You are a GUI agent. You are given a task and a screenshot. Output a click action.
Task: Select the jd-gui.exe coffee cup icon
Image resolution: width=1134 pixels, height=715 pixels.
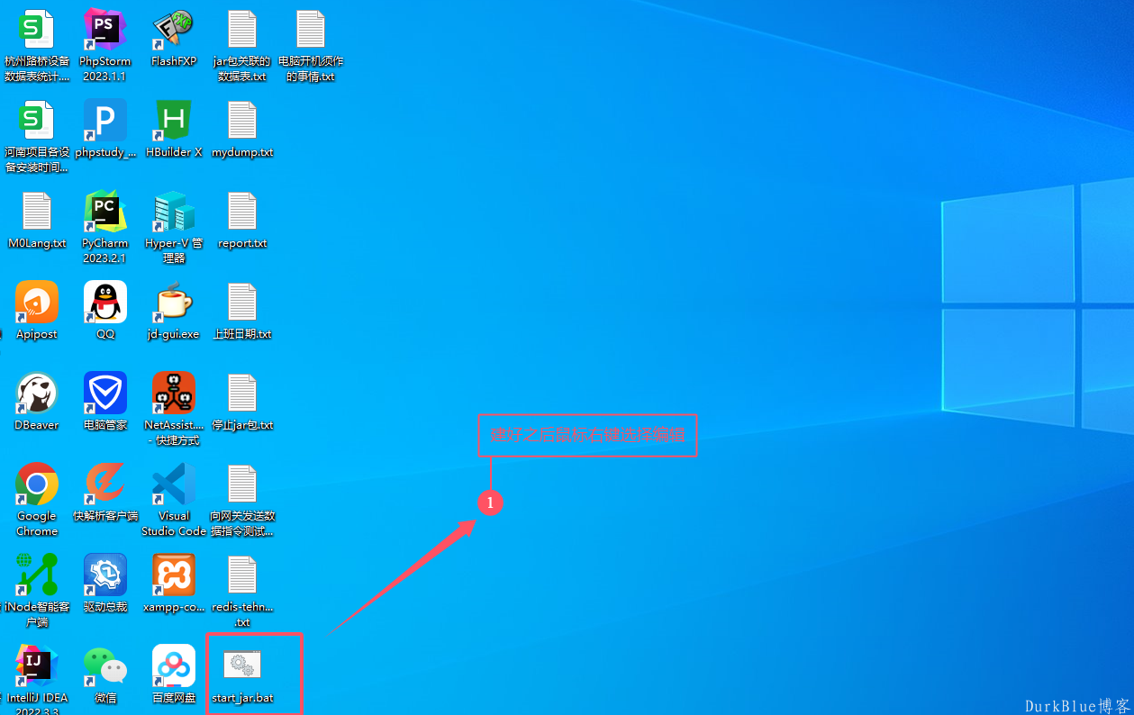tap(174, 303)
